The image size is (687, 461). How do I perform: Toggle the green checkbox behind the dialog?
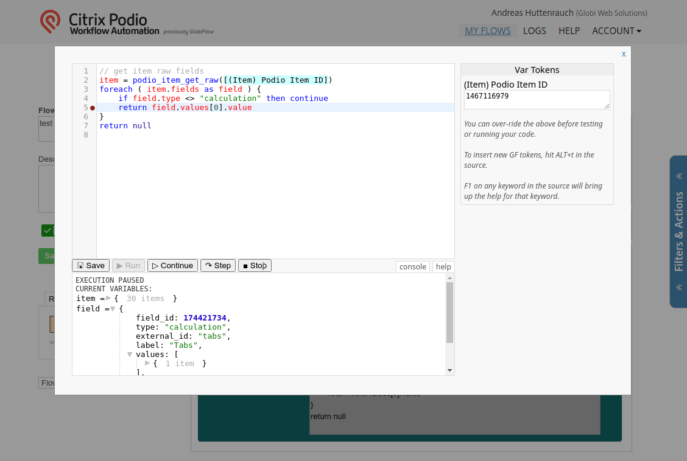[x=48, y=230]
